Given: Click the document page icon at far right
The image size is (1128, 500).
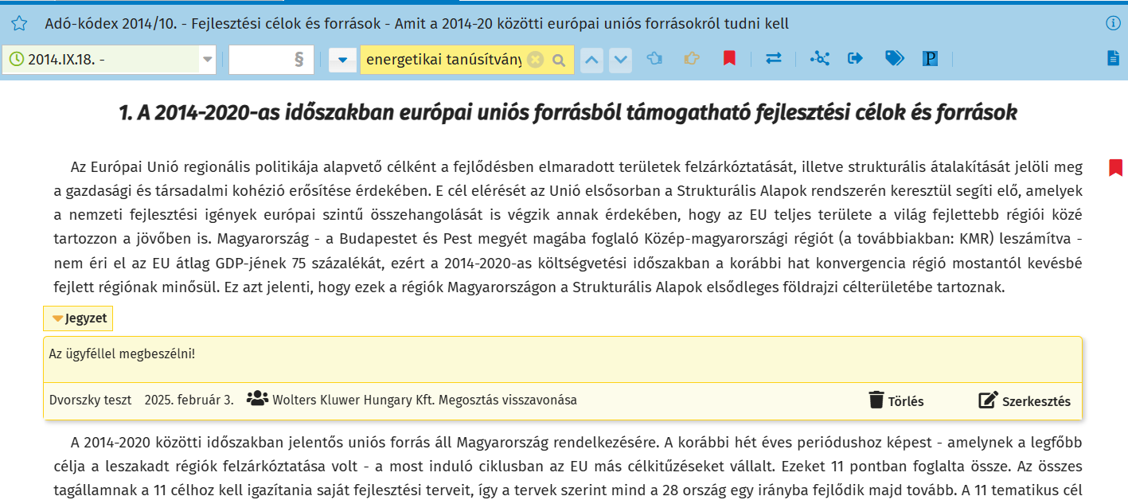Looking at the screenshot, I should click(1113, 59).
